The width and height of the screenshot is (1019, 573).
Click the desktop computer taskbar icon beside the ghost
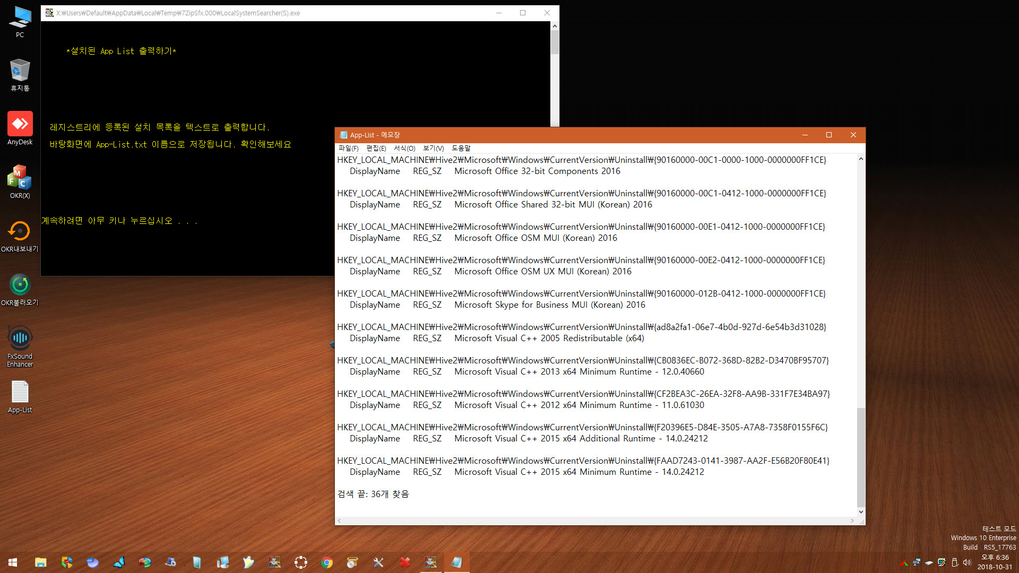pyautogui.click(x=222, y=562)
